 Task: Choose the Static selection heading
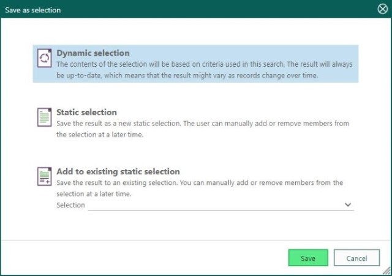[86, 112]
